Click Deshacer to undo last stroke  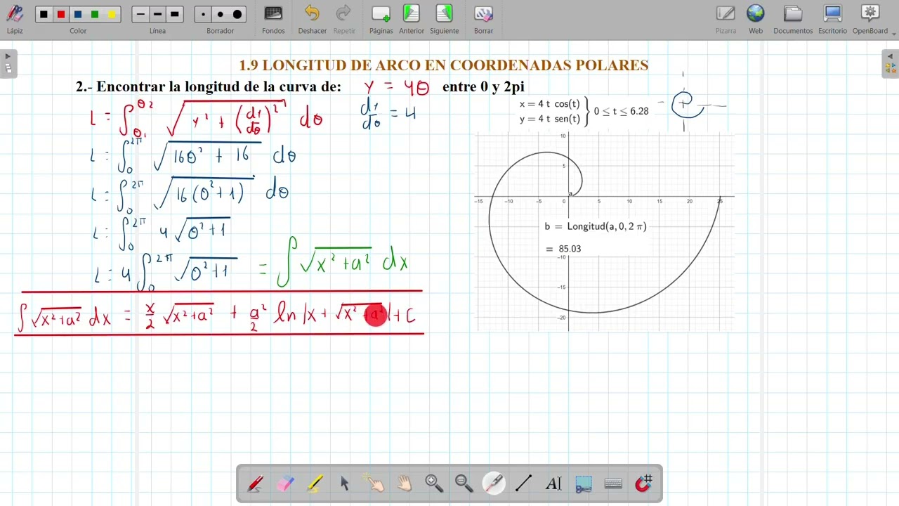[312, 19]
